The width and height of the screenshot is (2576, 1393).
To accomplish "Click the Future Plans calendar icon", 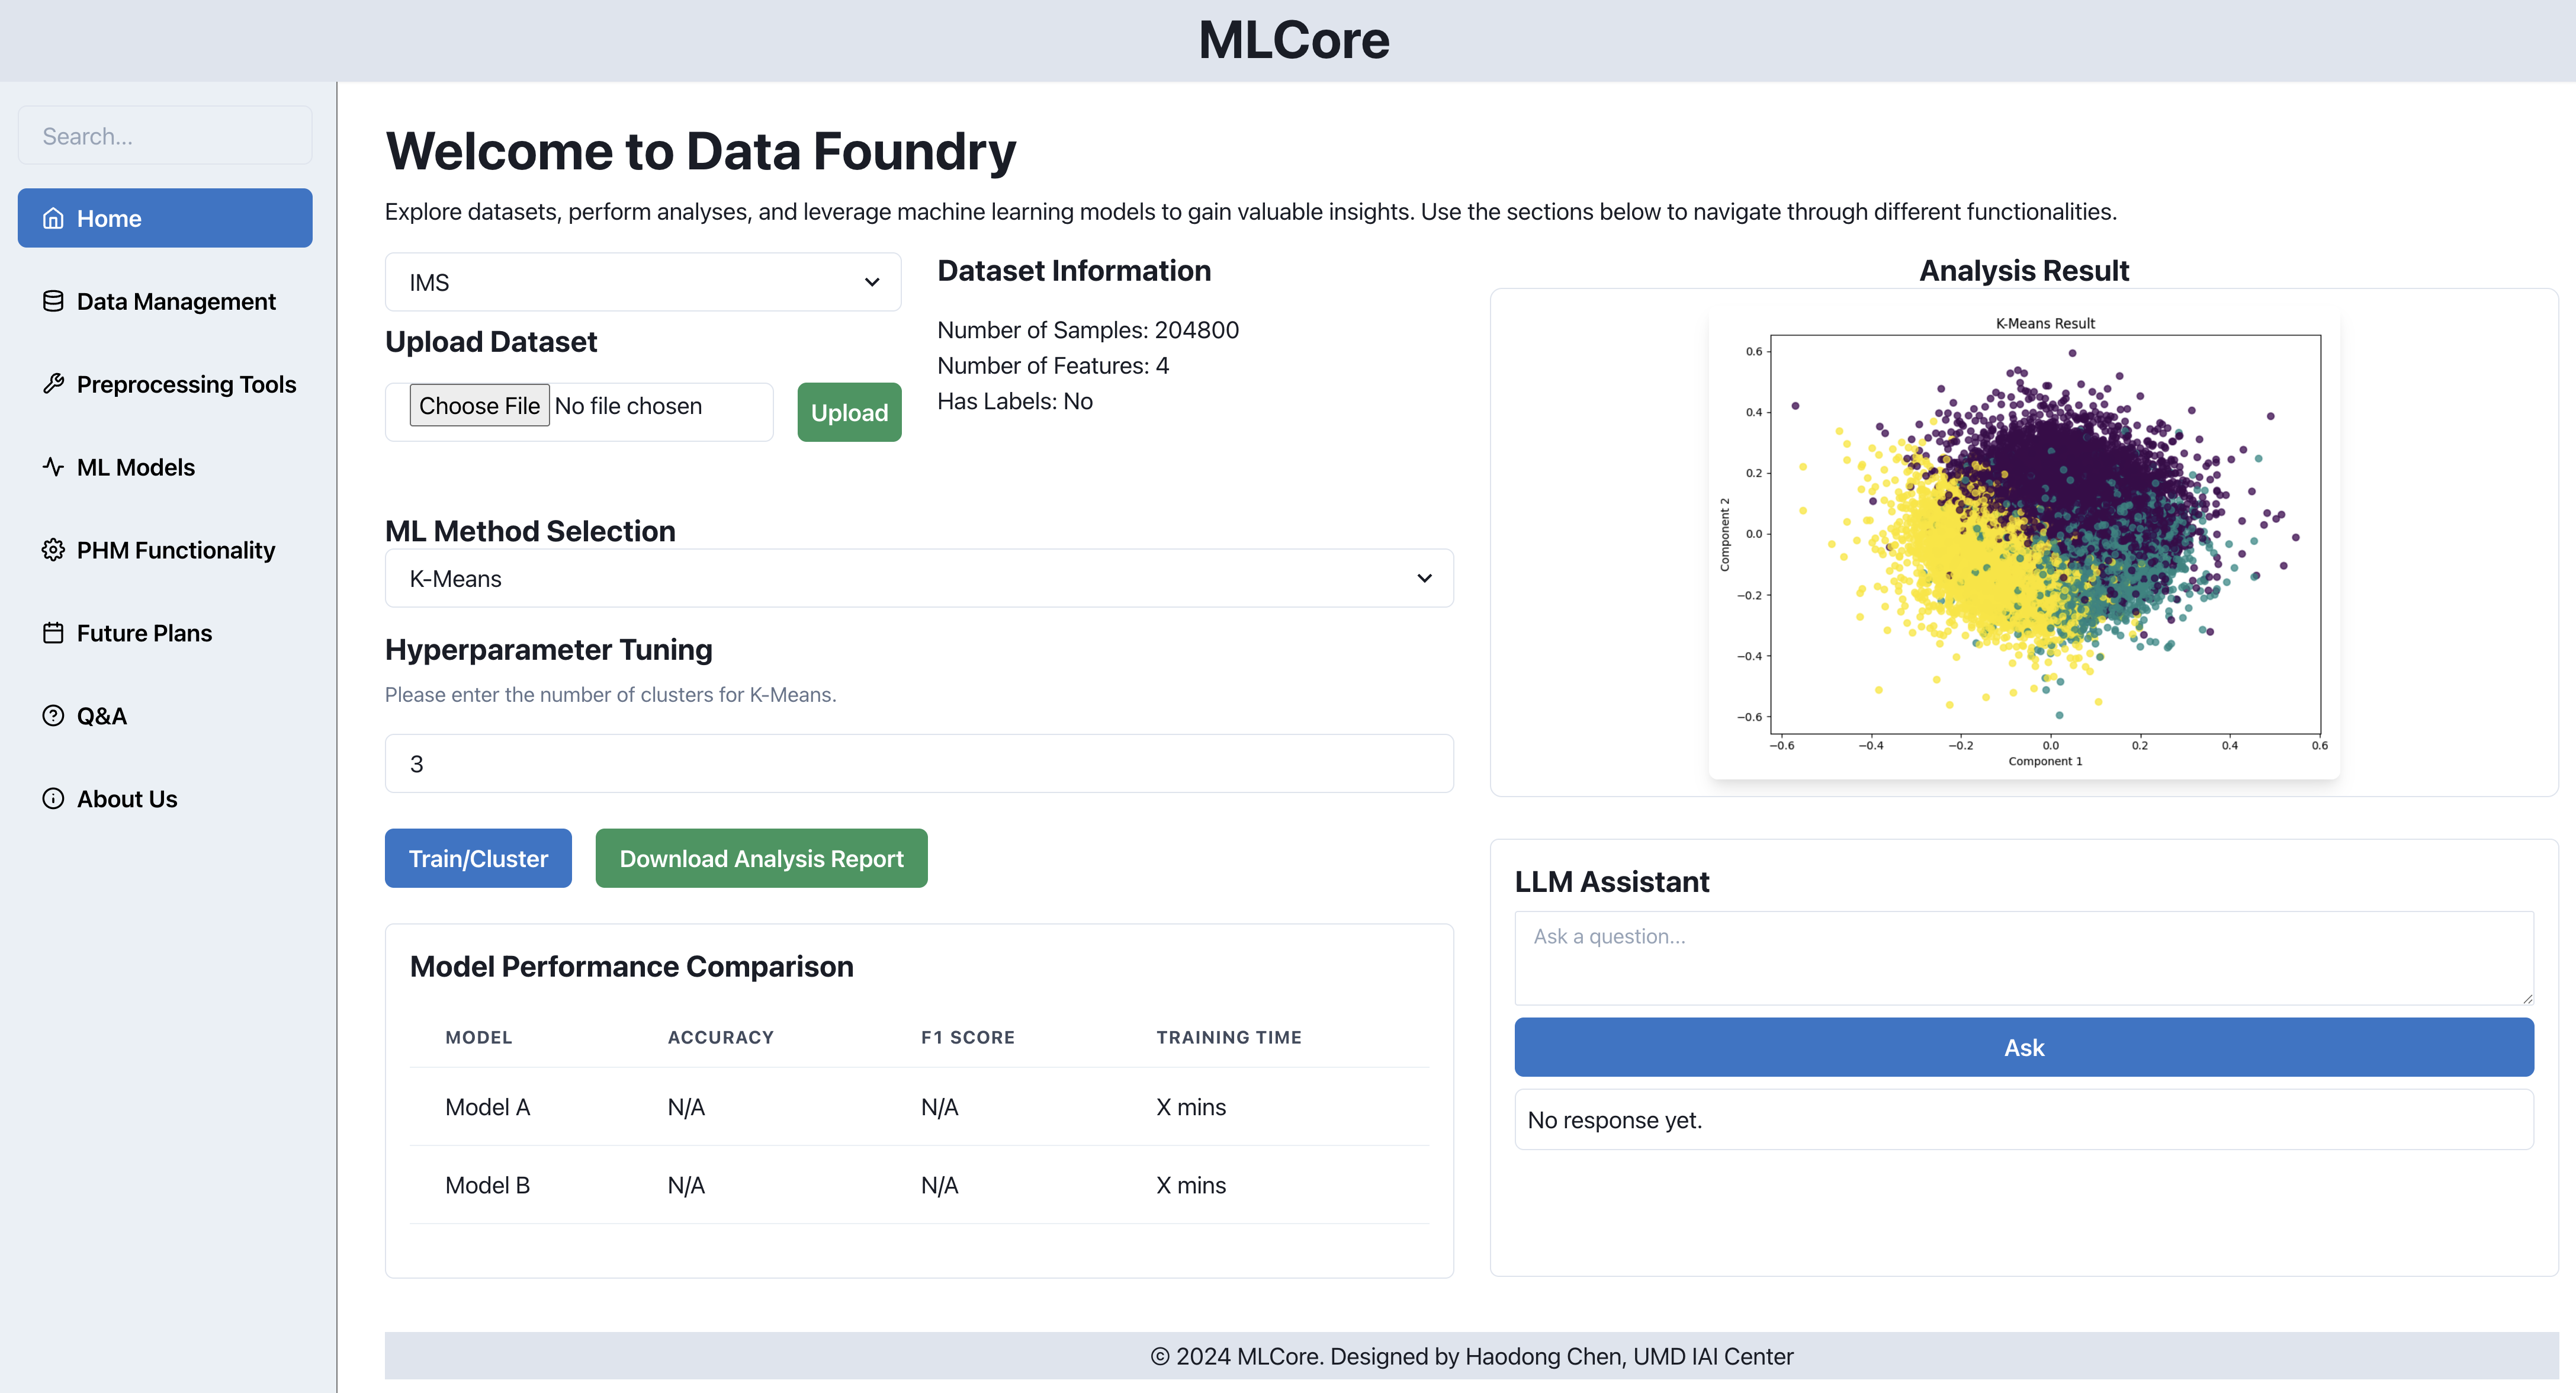I will [53, 633].
